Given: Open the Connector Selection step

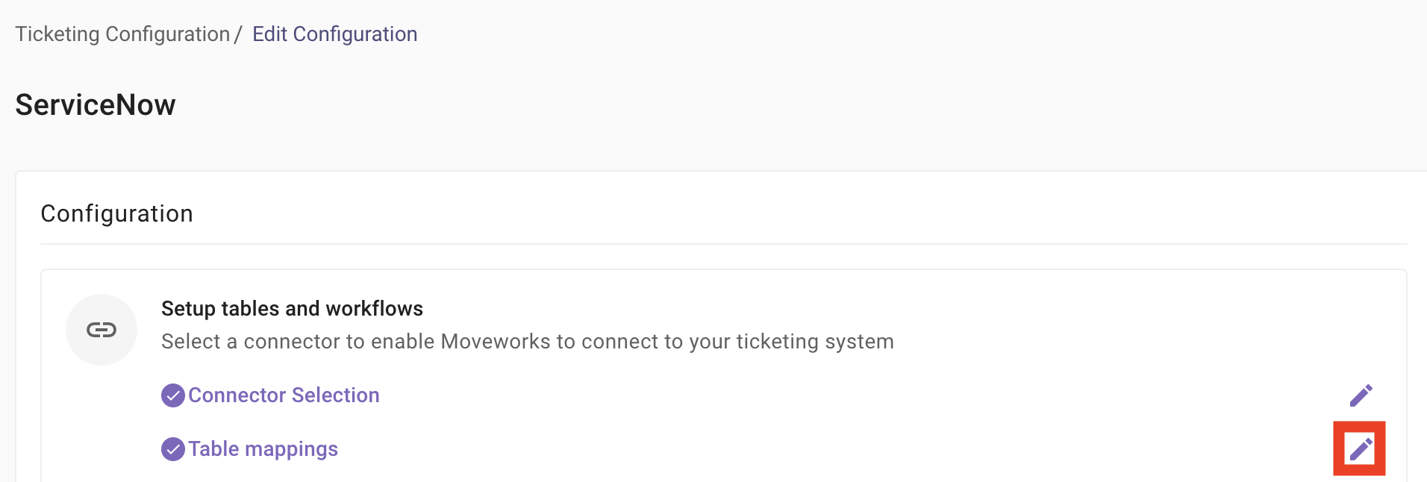Looking at the screenshot, I should pos(284,395).
